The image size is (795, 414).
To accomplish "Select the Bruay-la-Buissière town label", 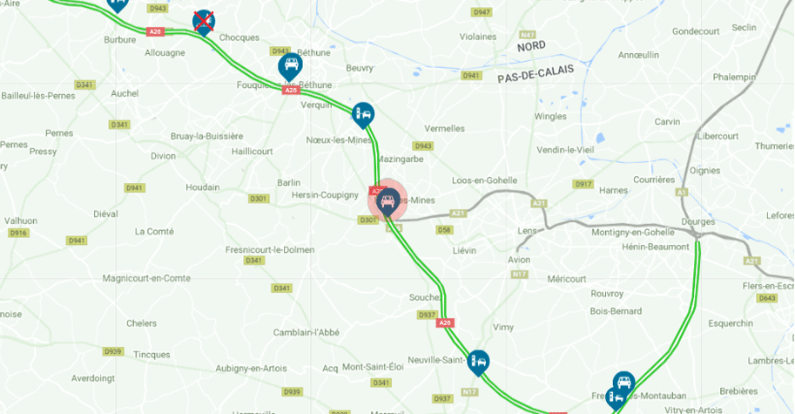I will pos(207,136).
